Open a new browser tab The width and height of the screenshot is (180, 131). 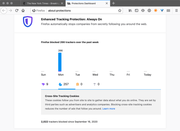tap(114, 3)
